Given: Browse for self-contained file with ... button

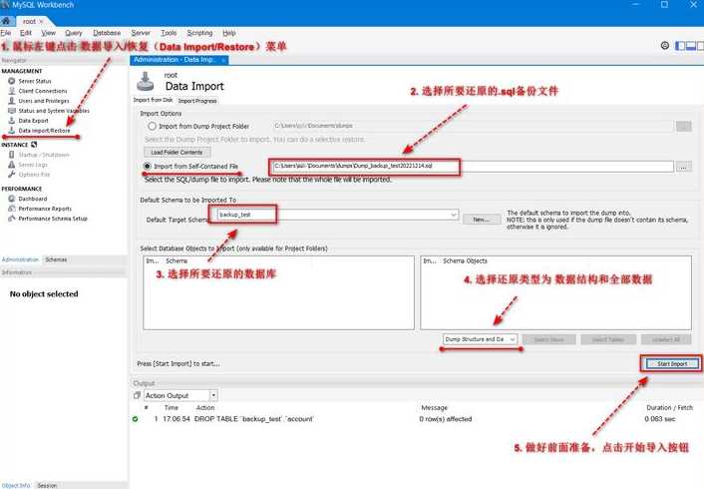Looking at the screenshot, I should pos(683,167).
